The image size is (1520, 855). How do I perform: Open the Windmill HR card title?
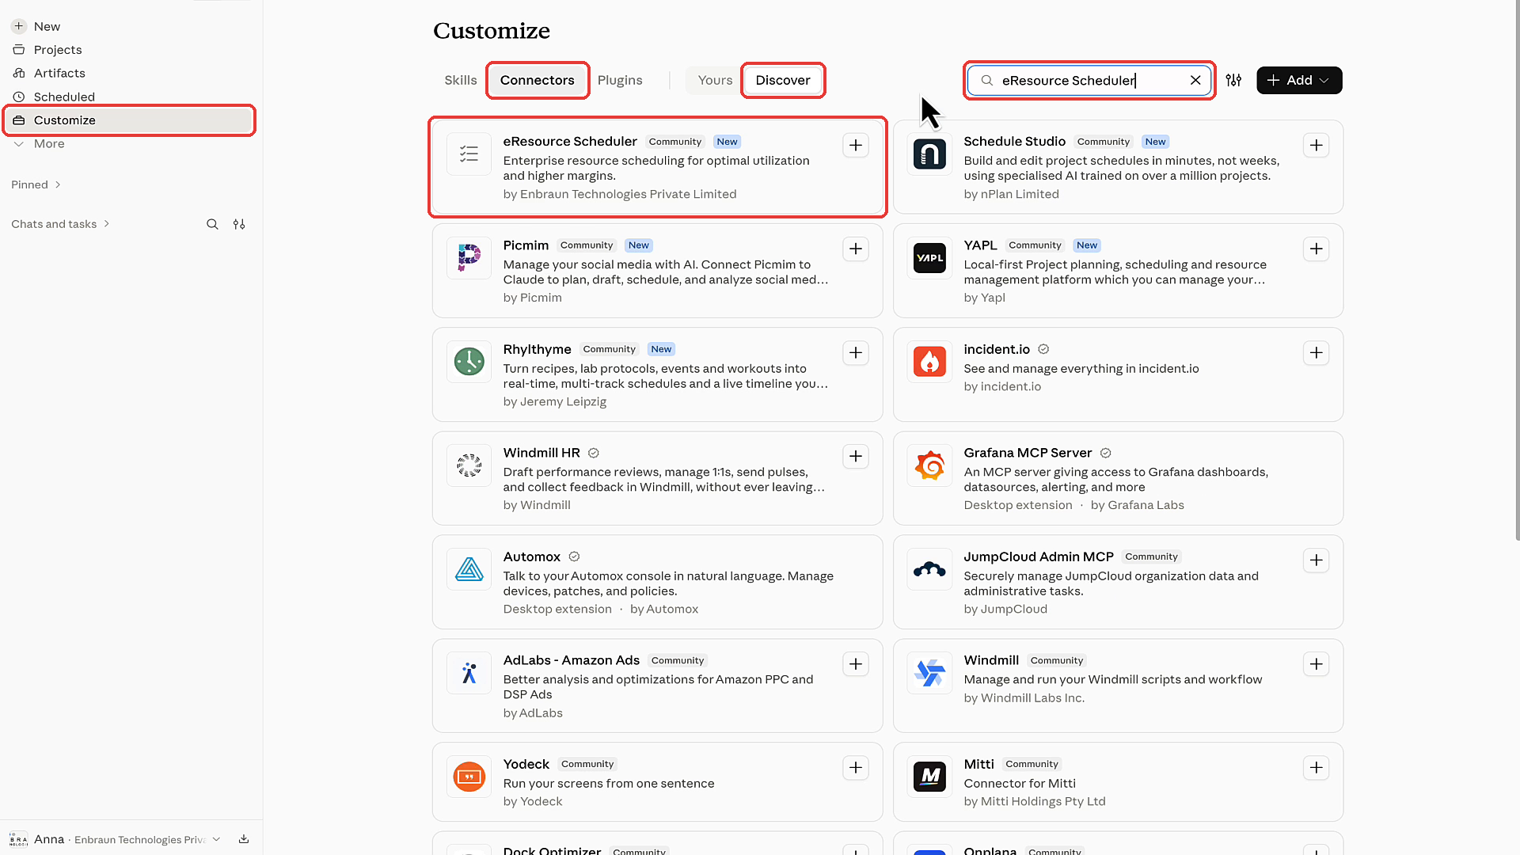[x=541, y=453]
